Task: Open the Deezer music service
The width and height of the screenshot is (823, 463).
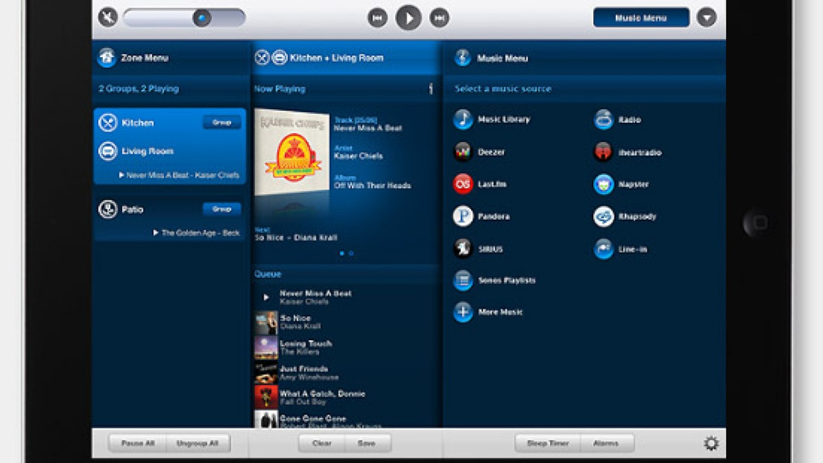Action: pos(464,152)
